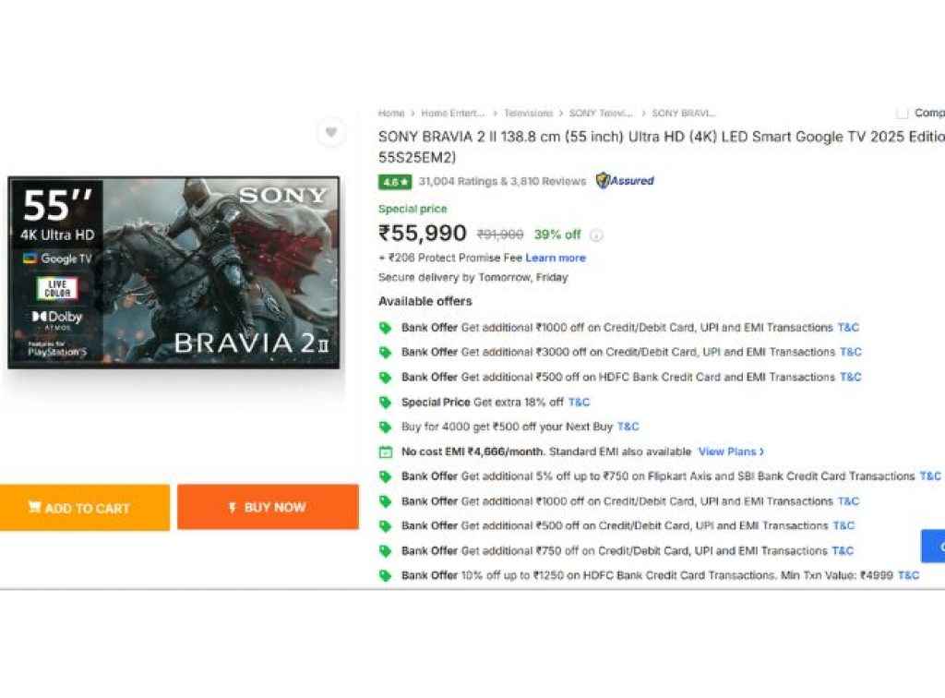Click the info icon next to 39% off

tap(598, 235)
